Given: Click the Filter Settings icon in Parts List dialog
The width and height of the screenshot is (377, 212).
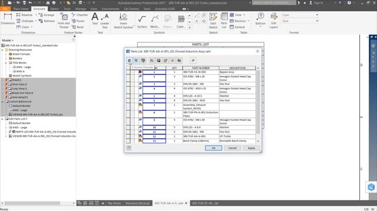Looking at the screenshot, I should (143, 61).
